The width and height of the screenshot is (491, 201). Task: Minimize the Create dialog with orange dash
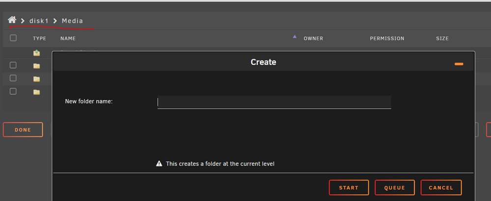(459, 64)
